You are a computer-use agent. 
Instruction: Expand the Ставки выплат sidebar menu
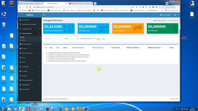[30, 29]
